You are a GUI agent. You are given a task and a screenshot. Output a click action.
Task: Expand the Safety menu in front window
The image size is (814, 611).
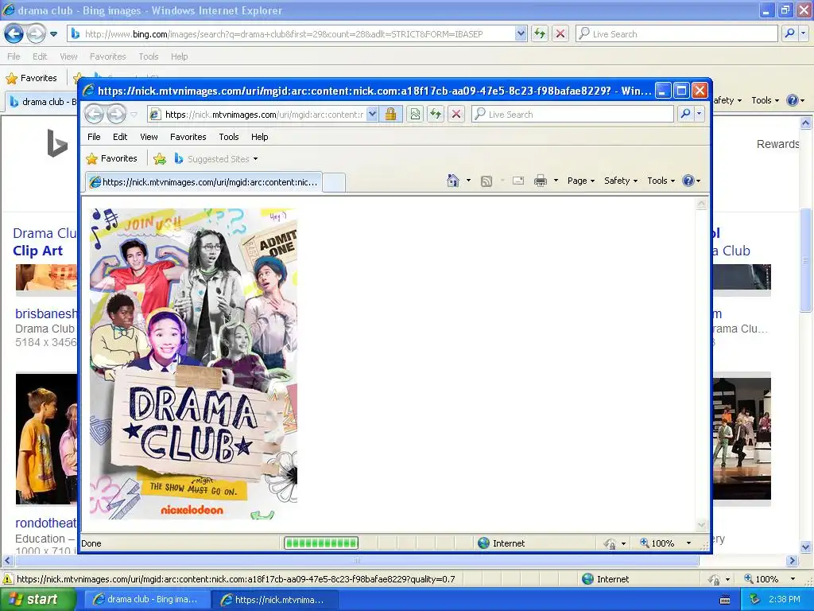click(620, 181)
